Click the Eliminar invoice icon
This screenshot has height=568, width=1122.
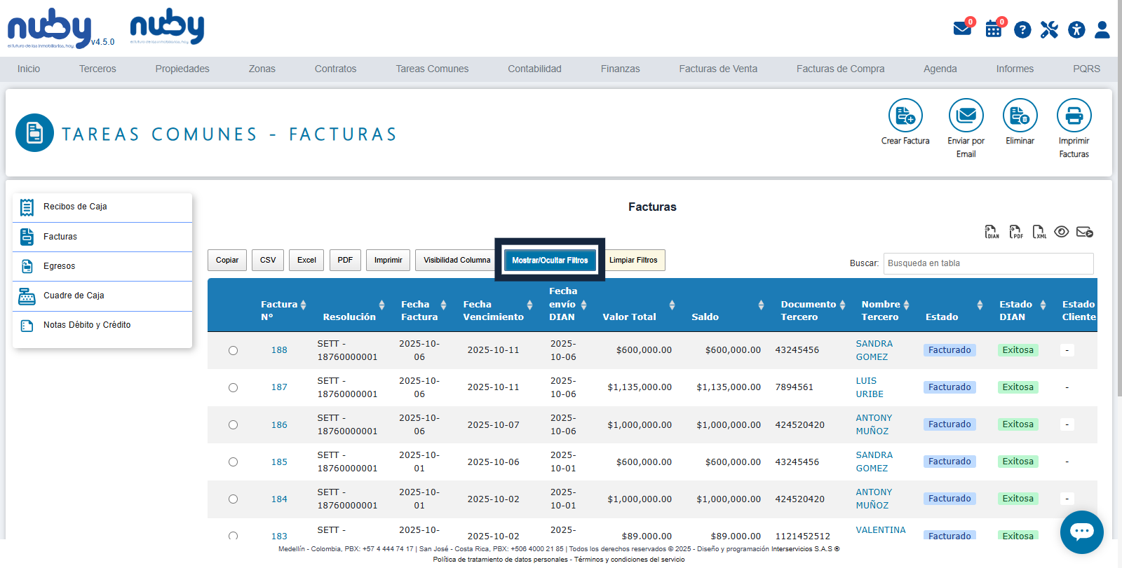1020,116
